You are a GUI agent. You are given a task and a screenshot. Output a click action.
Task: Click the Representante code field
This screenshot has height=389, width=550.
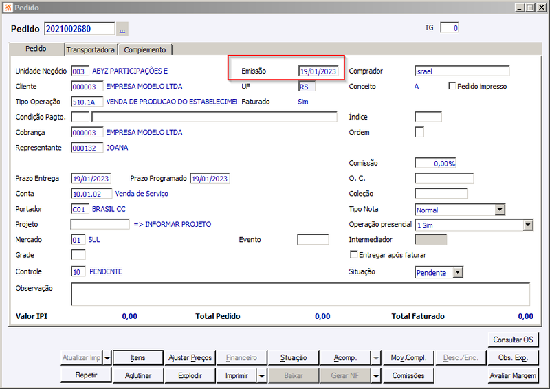coord(87,148)
